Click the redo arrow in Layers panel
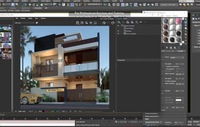This screenshot has width=200, height=127. click(145, 22)
